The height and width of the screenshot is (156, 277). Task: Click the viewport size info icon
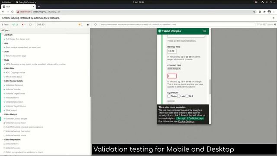point(275,24)
